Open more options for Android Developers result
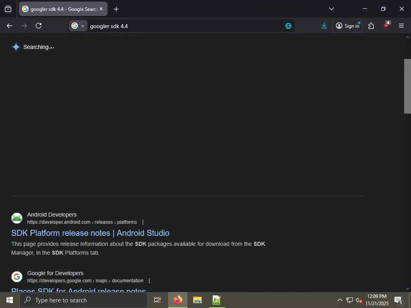The width and height of the screenshot is (411, 308). [x=143, y=222]
